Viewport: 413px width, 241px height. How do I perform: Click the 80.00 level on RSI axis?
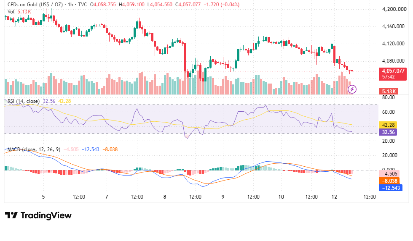388,97
